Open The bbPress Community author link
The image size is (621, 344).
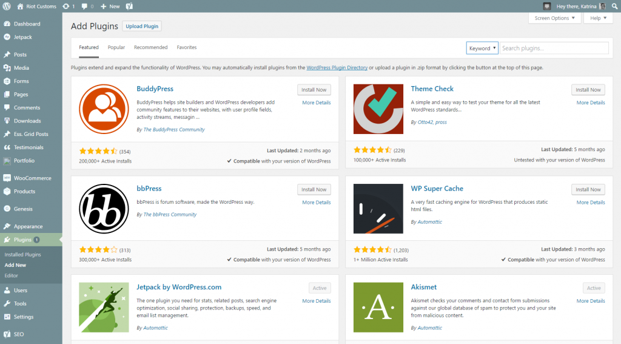[170, 214]
